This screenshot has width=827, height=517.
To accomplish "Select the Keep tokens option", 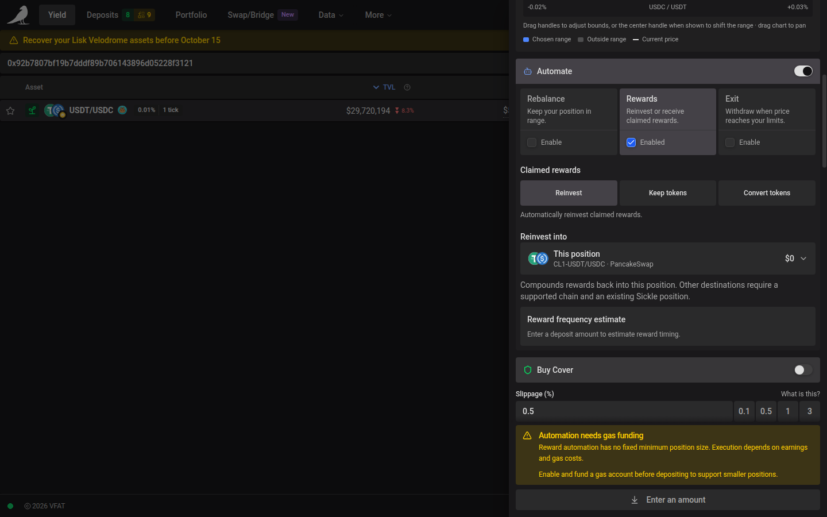I will [668, 193].
